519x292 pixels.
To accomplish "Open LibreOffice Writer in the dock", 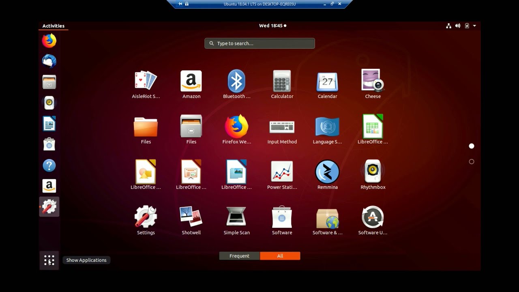I will [x=49, y=124].
